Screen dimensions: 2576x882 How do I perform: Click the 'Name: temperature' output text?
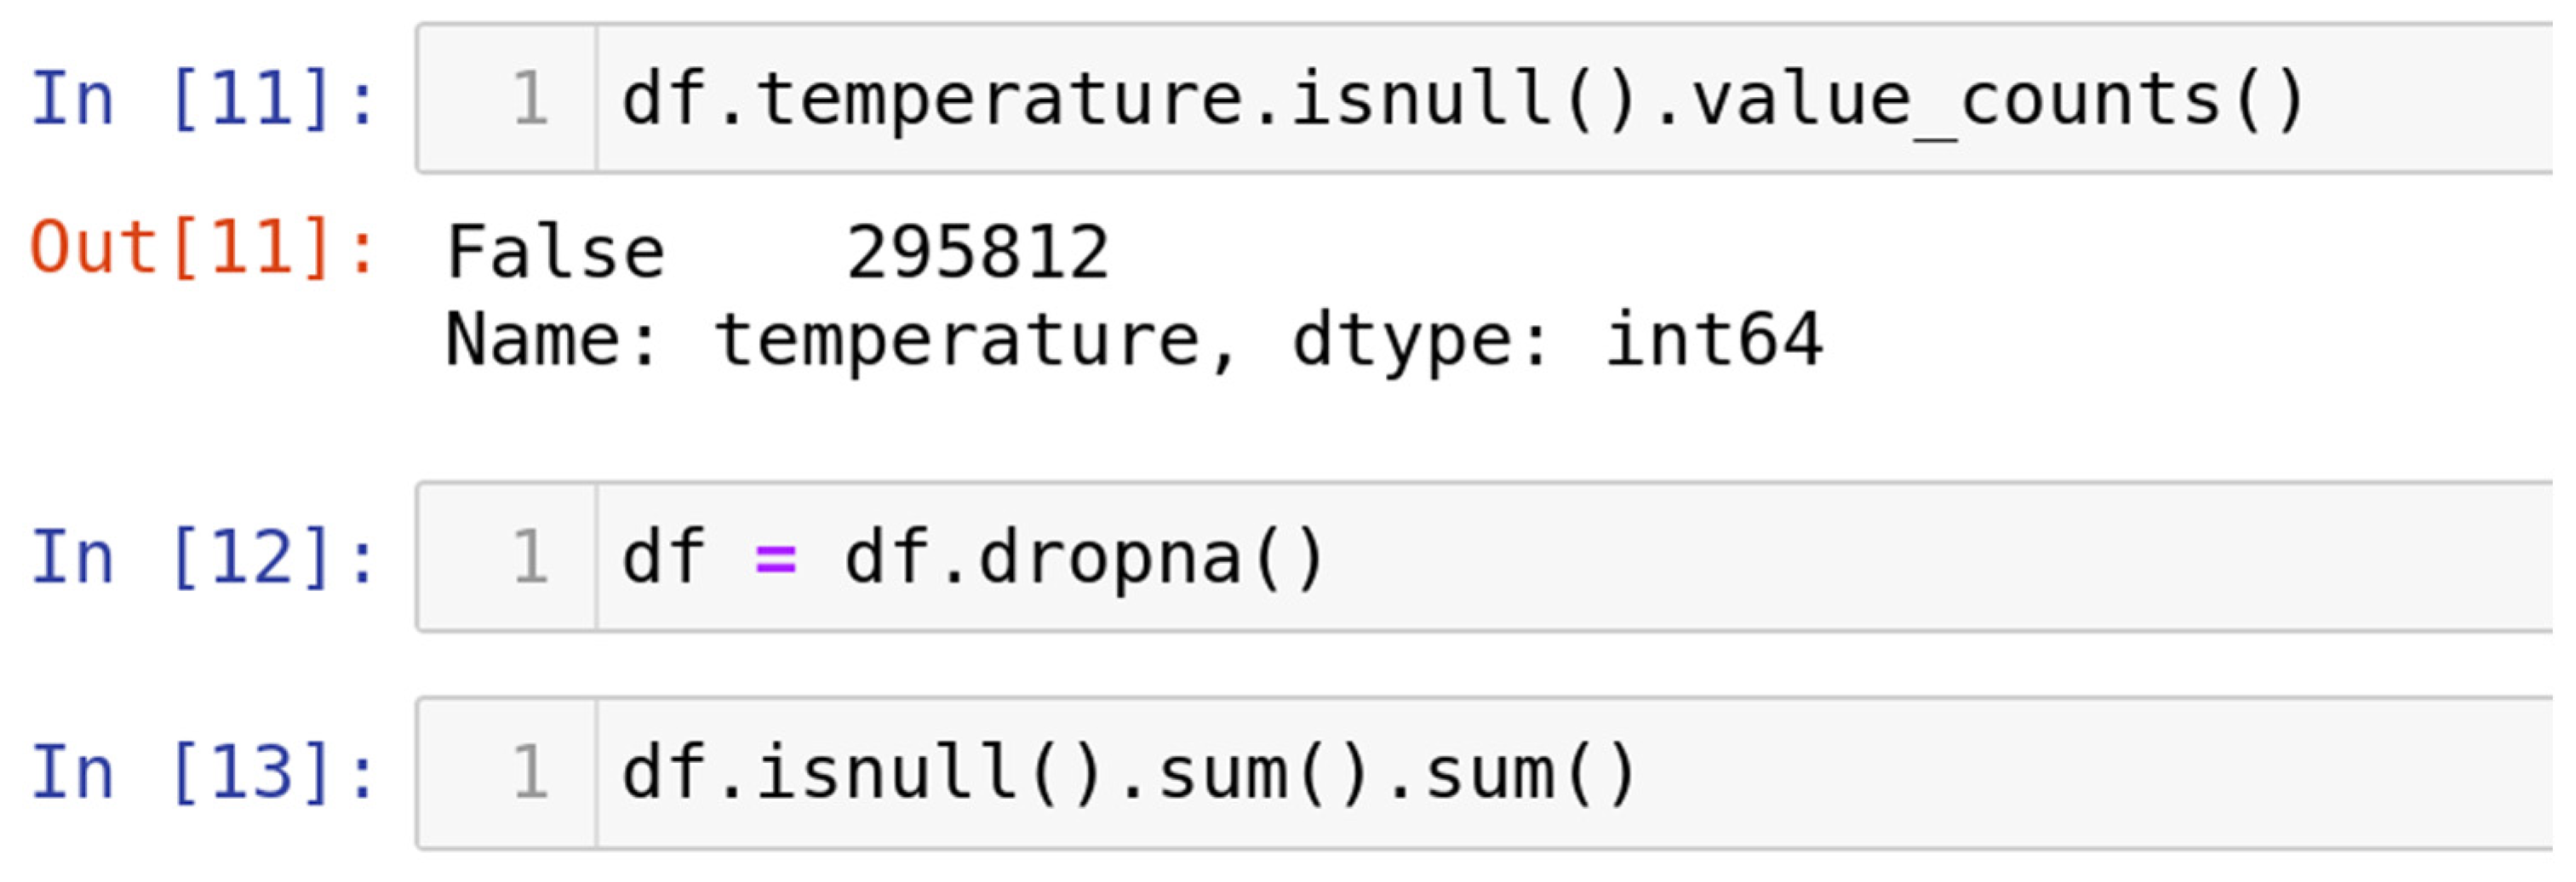[x=840, y=340]
